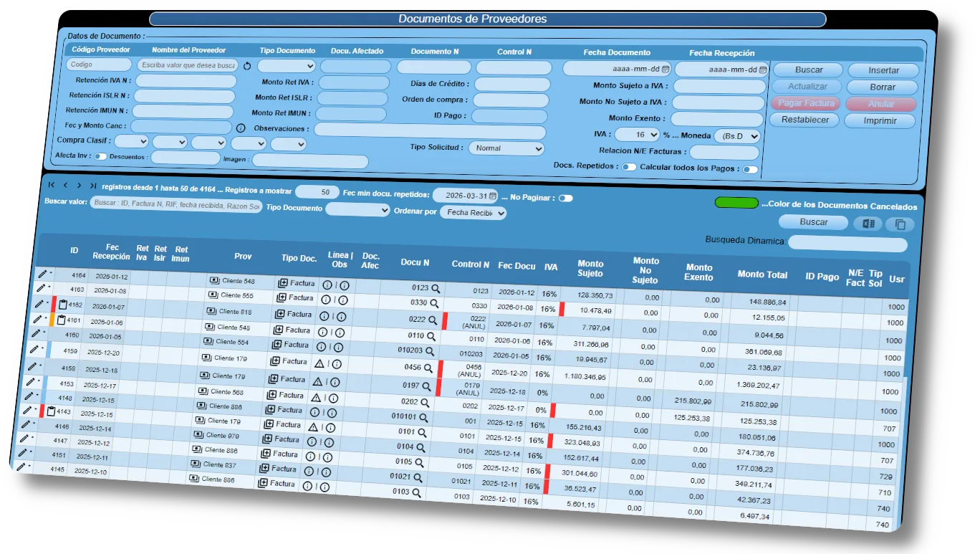Click the copy-to-clipboard icon button
This screenshot has height=554, width=975.
coord(900,224)
